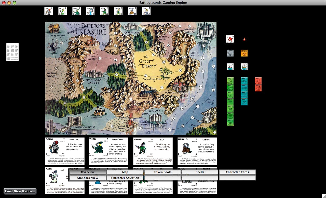
Task: Grab the orange Imperial Treasure token
Action: tap(244, 53)
